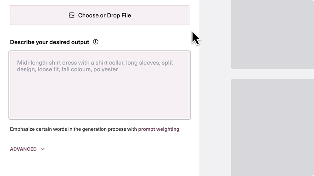The width and height of the screenshot is (314, 176).
Task: Focus the desired output text area
Action: point(100,85)
